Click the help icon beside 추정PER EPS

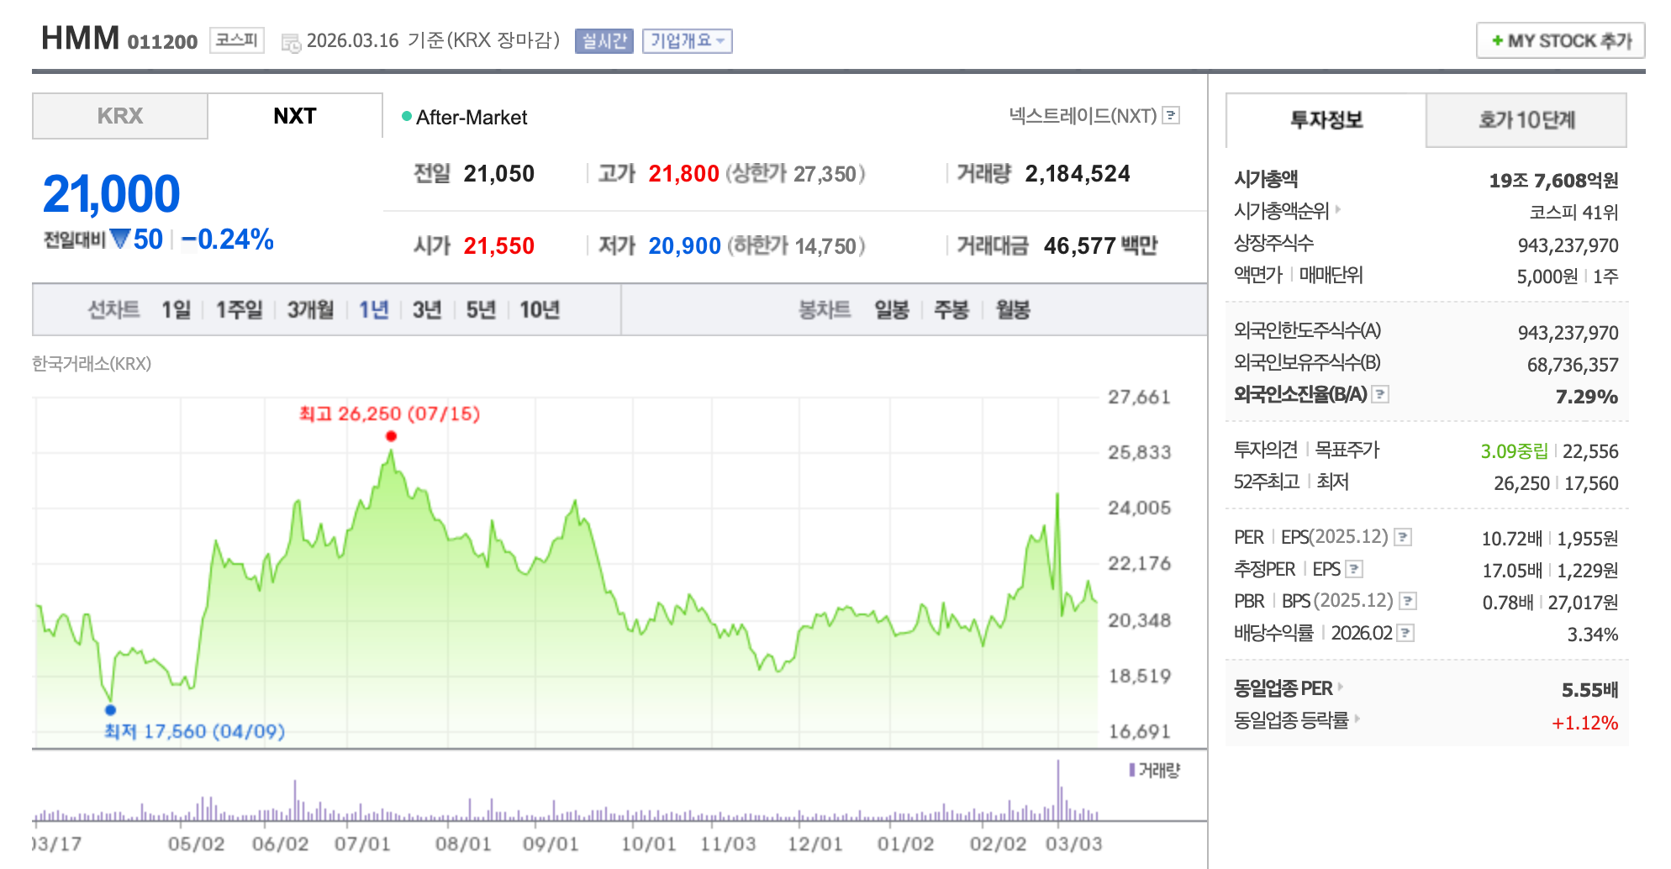point(1354,569)
